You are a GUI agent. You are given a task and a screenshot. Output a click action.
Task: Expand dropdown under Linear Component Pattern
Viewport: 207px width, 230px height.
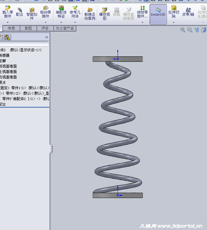point(142,22)
